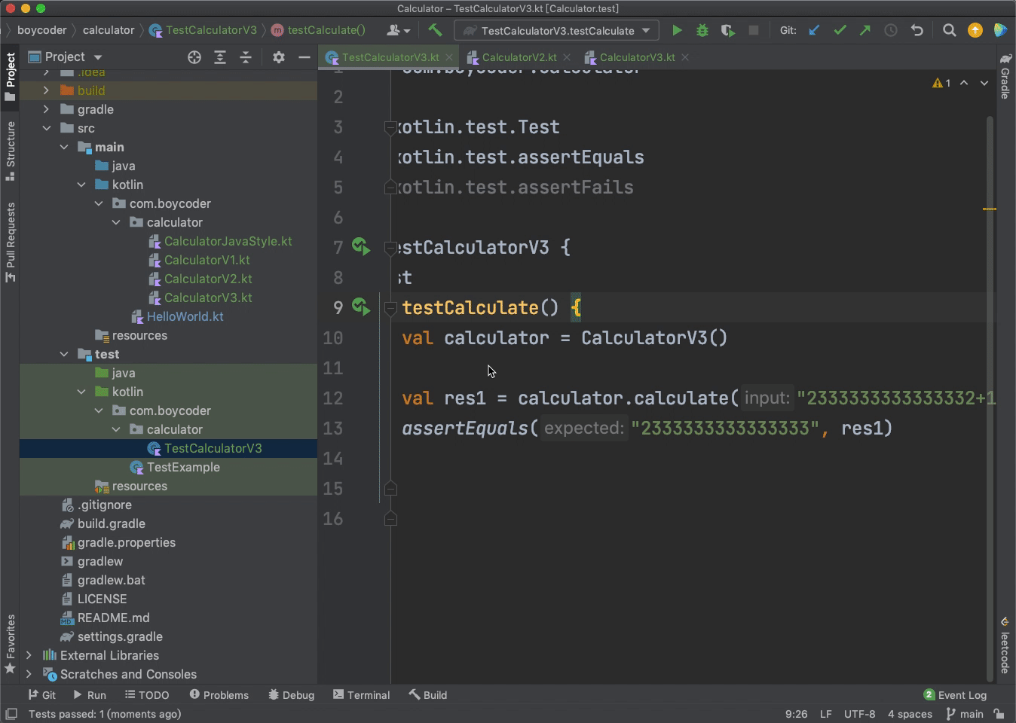Viewport: 1016px width, 723px height.
Task: Select HelloWorld.kt in the tree
Action: pyautogui.click(x=185, y=316)
